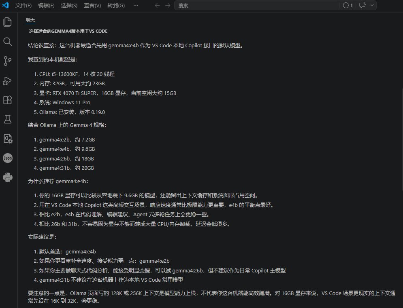Click the chat panel vertical scrollbar
Screen dimensions: 403x308
402,140
